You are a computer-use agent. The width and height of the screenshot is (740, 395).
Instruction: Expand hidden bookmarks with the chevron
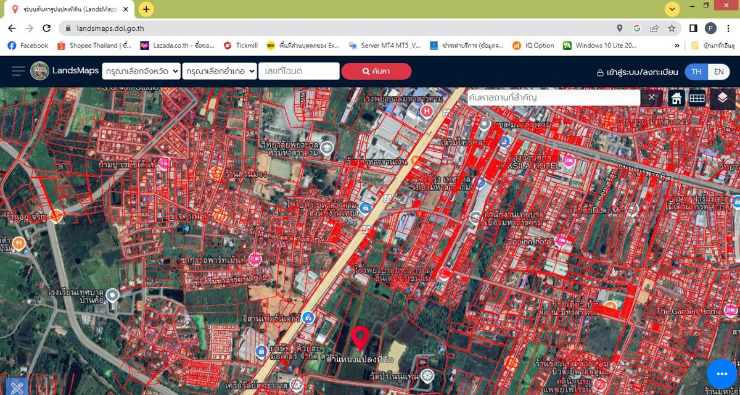pos(677,46)
